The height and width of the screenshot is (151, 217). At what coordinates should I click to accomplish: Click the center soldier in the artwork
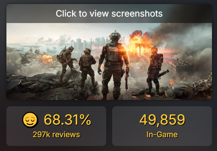(114, 65)
